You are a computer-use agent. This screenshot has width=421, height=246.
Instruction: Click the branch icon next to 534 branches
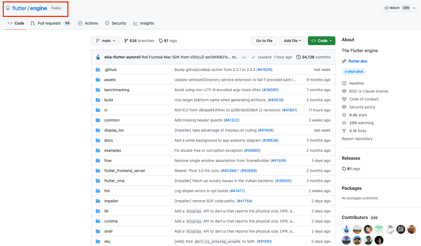pos(126,40)
